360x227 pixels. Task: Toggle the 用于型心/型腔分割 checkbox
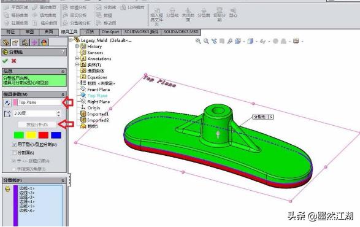point(15,145)
